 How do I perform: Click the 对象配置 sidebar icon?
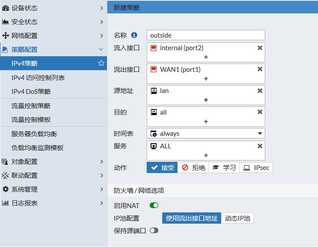pyautogui.click(x=5, y=162)
